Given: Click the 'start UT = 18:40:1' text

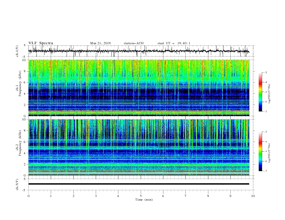Looking at the screenshot, I should (x=173, y=43).
